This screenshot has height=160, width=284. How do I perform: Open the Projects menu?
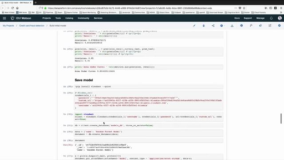click(47, 18)
